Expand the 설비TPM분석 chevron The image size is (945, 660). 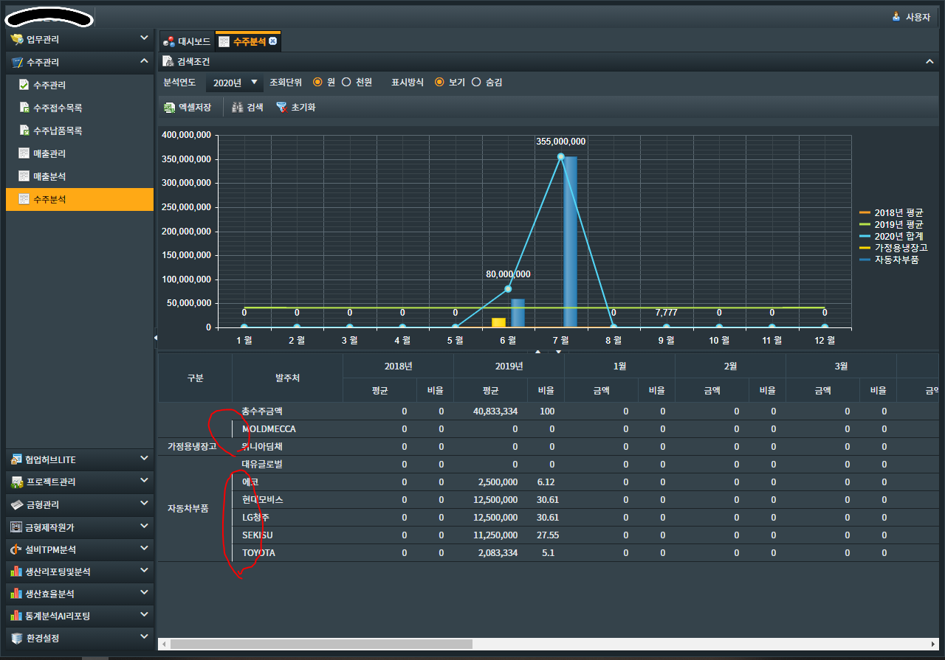pos(144,549)
